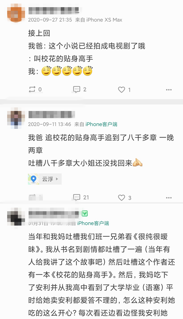Image resolution: width=183 pixels, height=319 pixels.
Task: Open the first poster's blurred username
Action: [54, 10]
